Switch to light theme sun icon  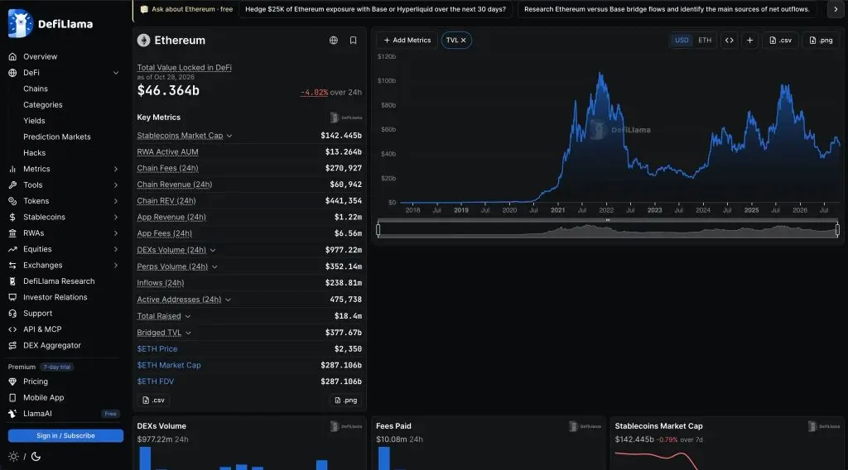click(13, 457)
